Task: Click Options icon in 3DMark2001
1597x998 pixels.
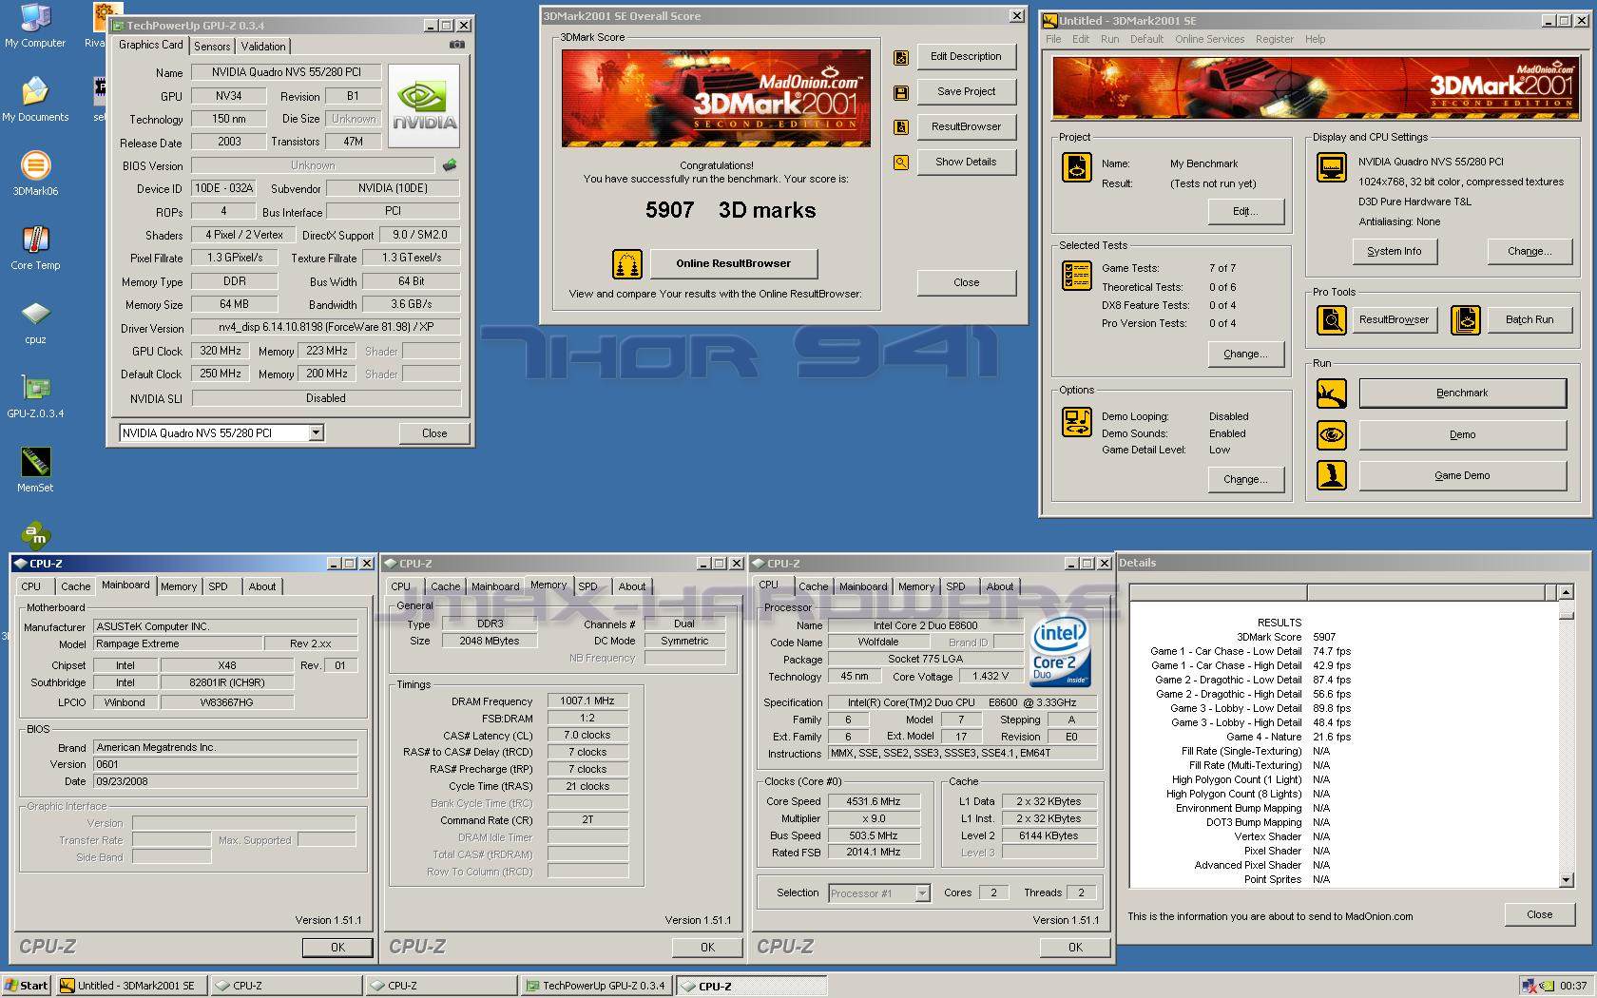Action: click(x=1077, y=422)
